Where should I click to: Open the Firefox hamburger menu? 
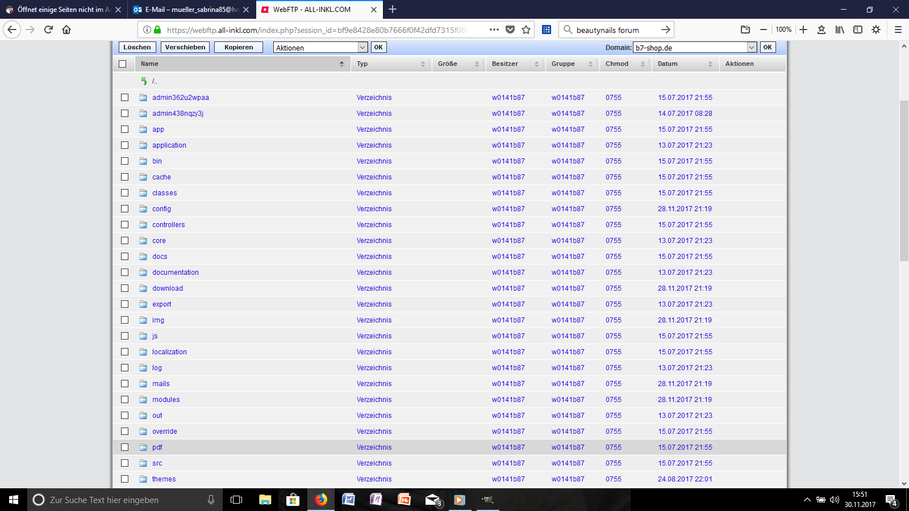898,30
